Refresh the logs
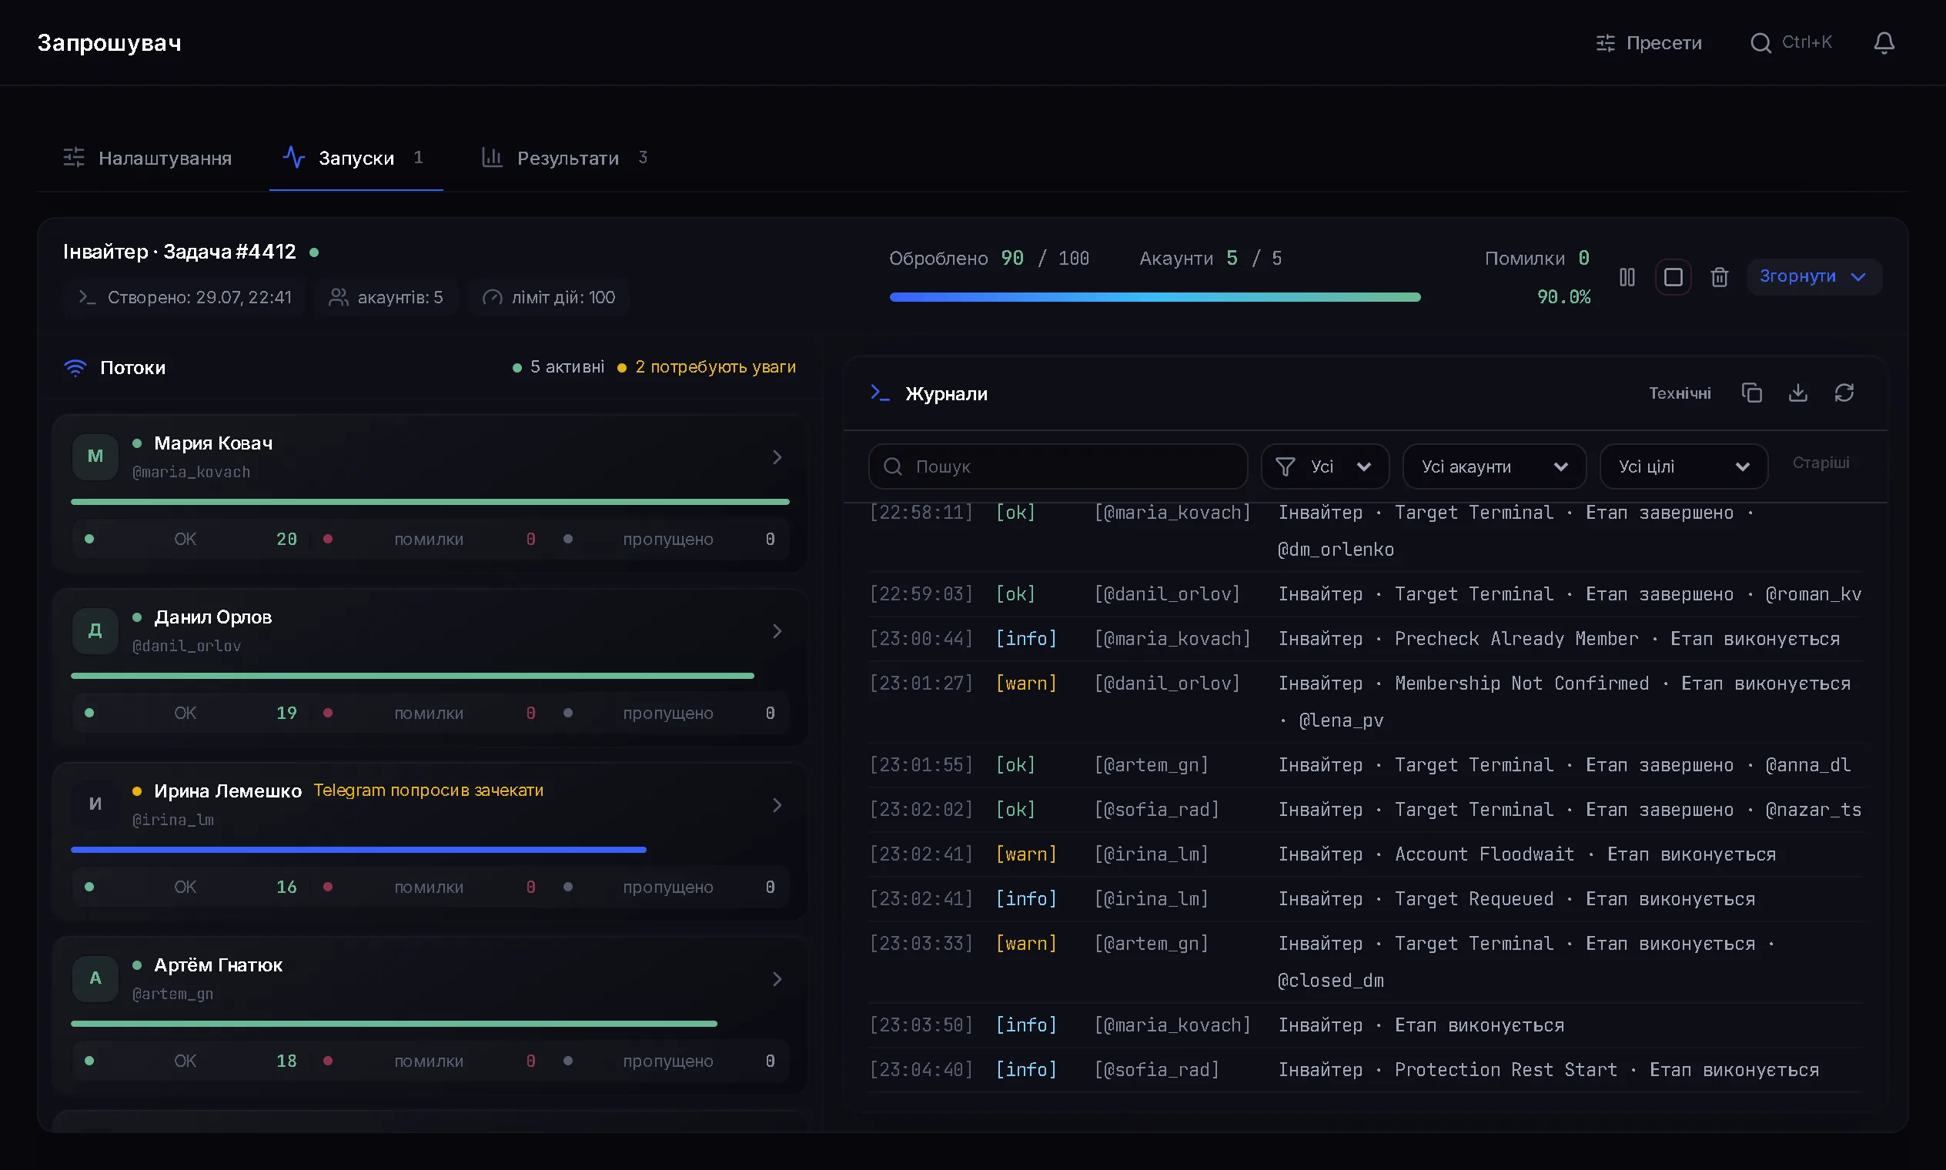 click(1844, 393)
